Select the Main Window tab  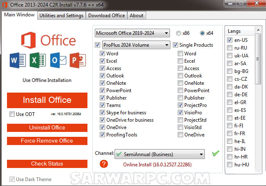pos(19,15)
